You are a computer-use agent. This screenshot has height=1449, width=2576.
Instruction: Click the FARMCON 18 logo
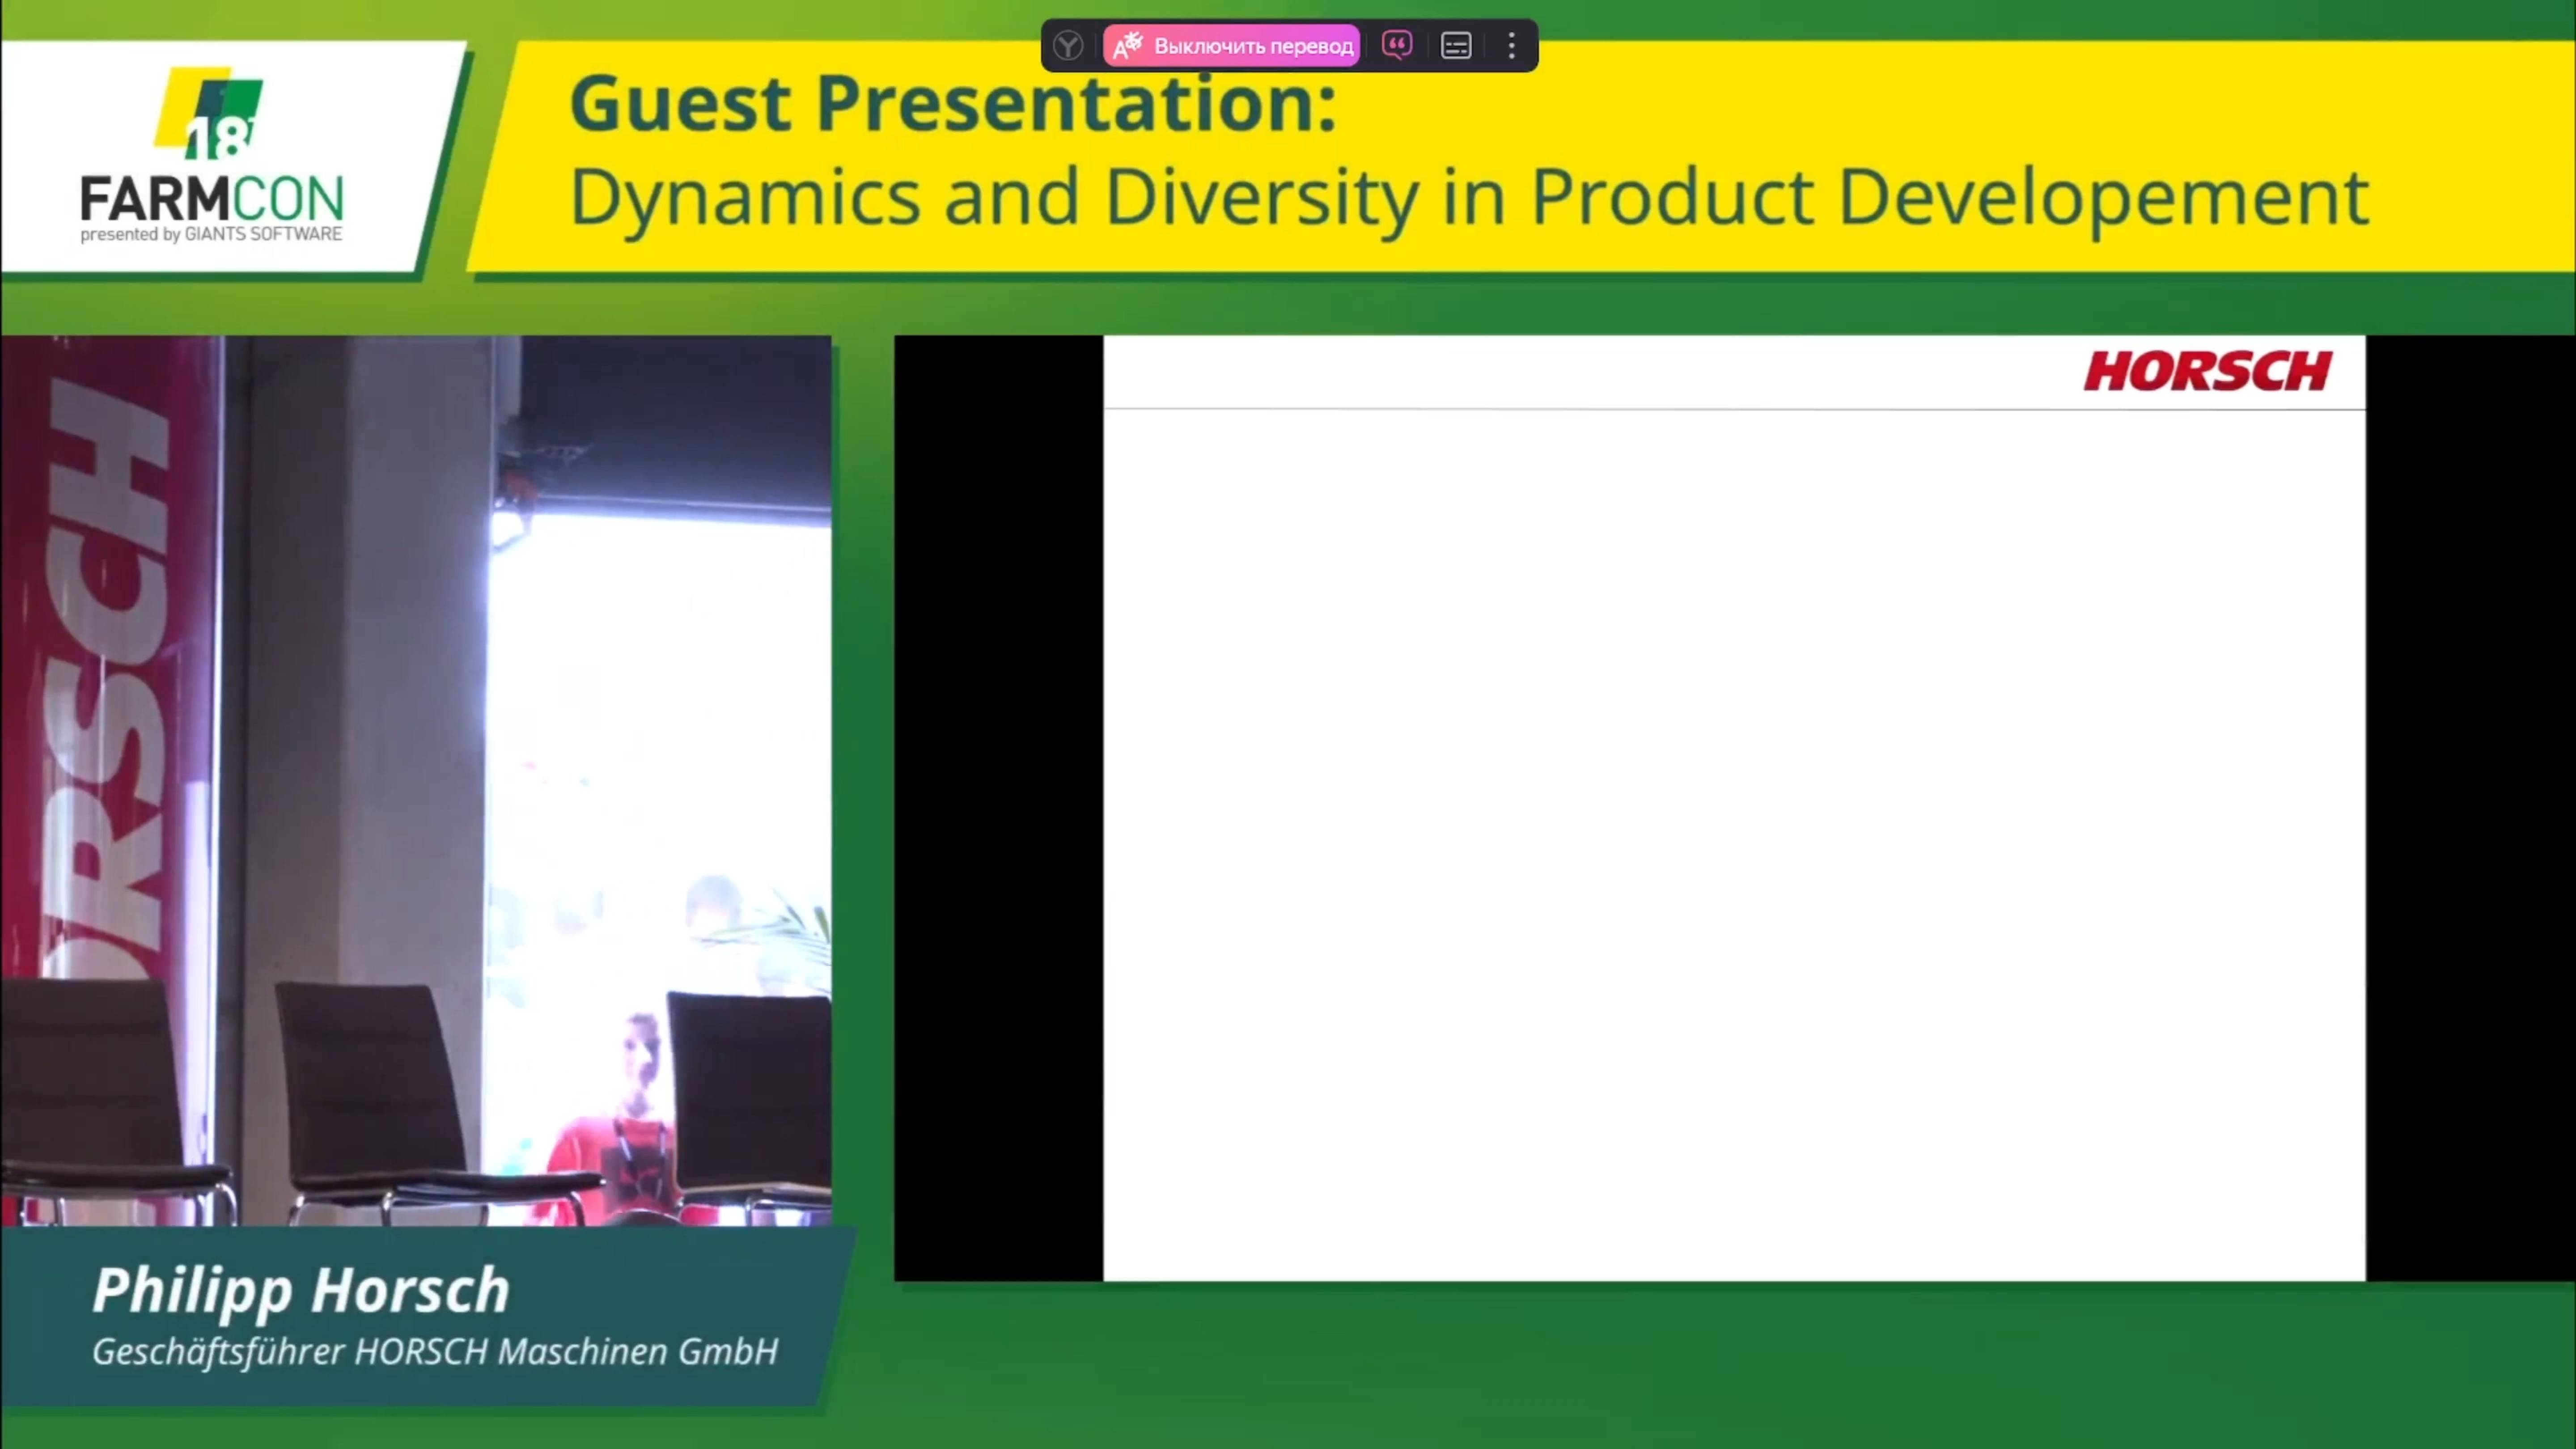(212, 155)
